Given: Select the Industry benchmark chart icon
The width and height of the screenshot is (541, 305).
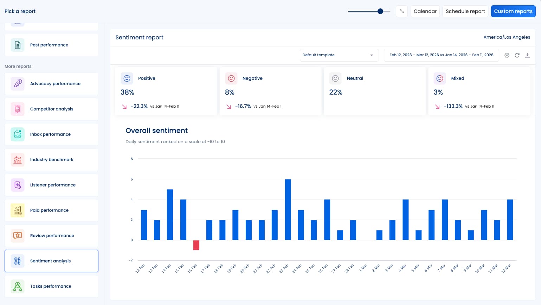Looking at the screenshot, I should (x=18, y=160).
